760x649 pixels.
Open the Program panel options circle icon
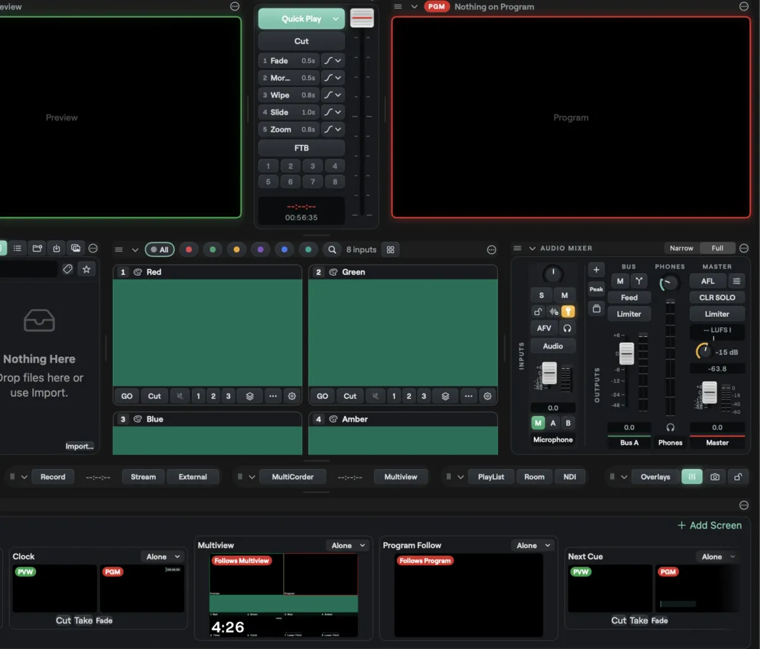[744, 6]
